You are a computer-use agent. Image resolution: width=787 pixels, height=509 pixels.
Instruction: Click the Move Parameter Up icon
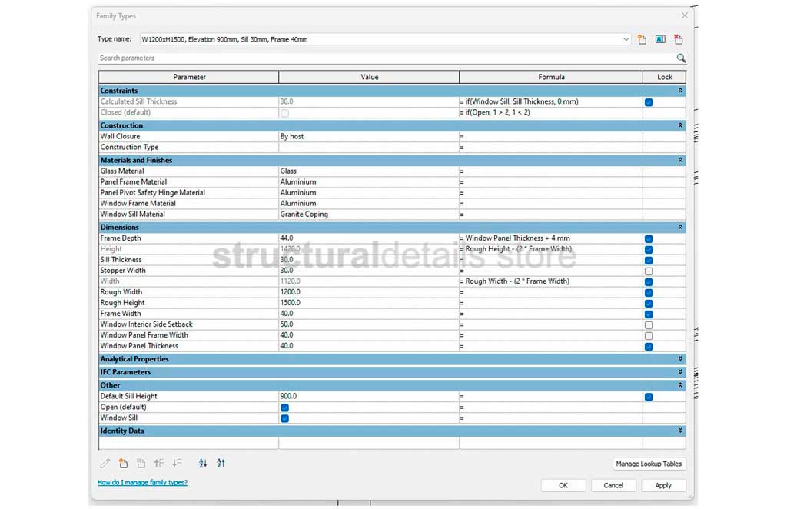[x=159, y=464]
